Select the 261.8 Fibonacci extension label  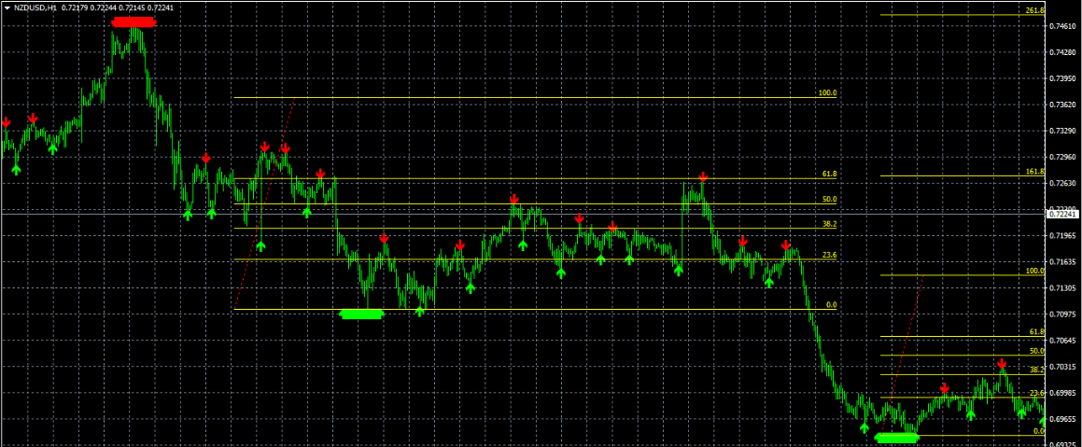click(x=1033, y=11)
